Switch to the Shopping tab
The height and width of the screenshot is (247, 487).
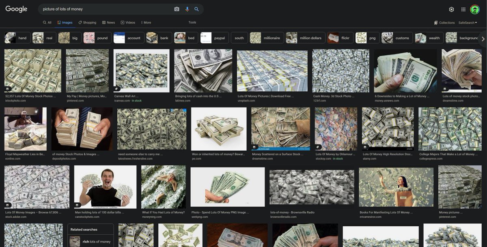tap(87, 23)
